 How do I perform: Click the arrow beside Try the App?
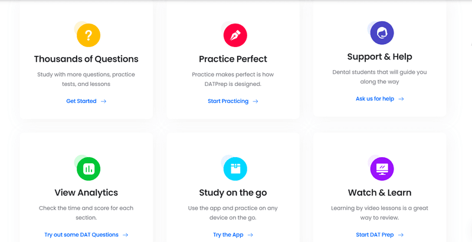click(250, 235)
